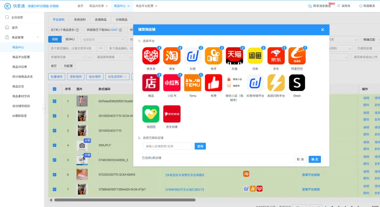Open the 精确匹配 dropdown
380x207 pixels.
370,39
